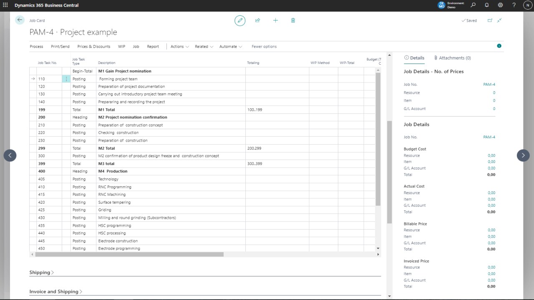Click the horizontal scrollbar of task list
Screen dimensions: 534x300
(128, 254)
